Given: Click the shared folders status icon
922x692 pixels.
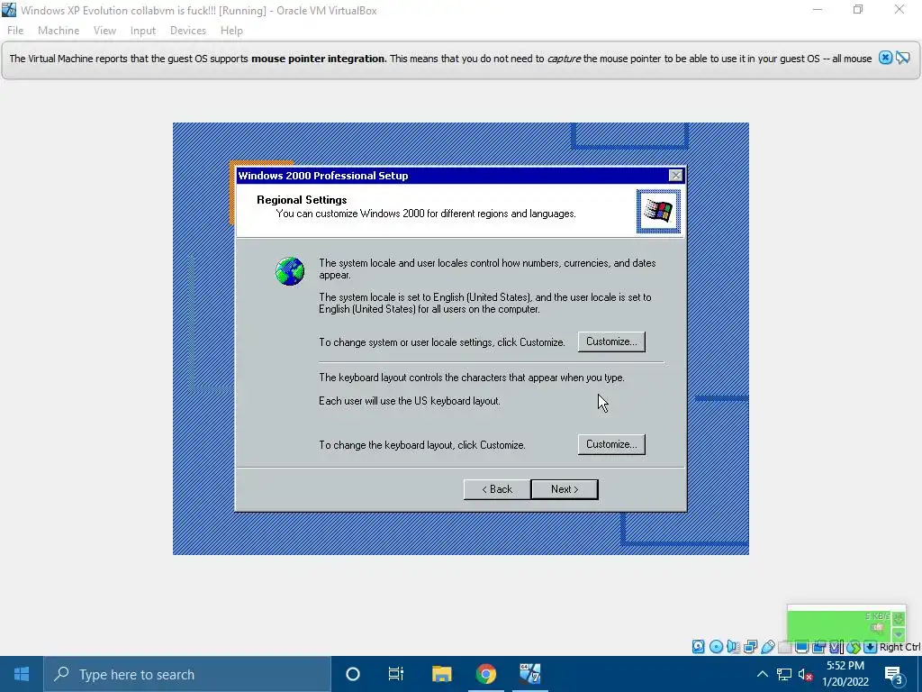Looking at the screenshot, I should [x=784, y=647].
